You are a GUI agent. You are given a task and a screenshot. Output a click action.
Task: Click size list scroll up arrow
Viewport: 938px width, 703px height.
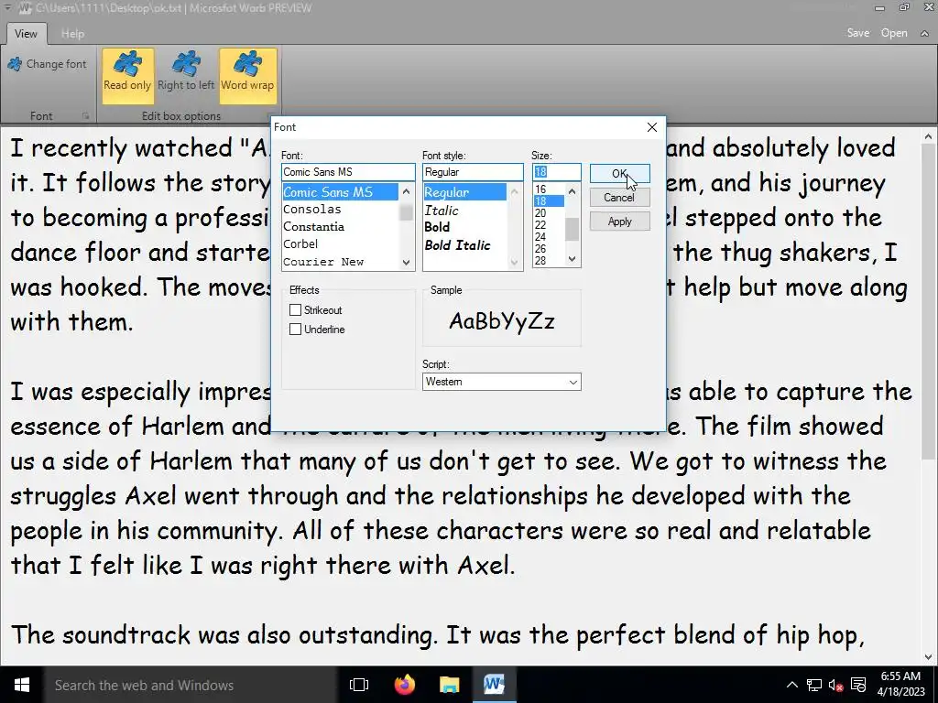[x=572, y=190]
